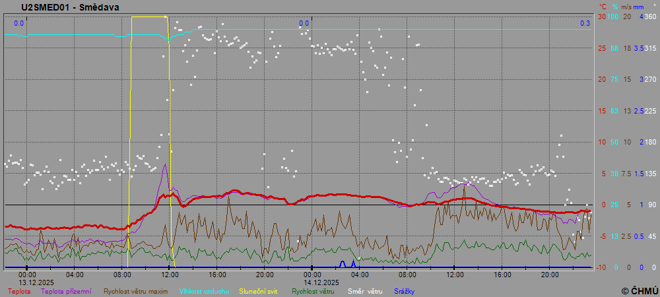Click the 13.12.2025 date label
This screenshot has width=660, height=297.
(x=27, y=282)
